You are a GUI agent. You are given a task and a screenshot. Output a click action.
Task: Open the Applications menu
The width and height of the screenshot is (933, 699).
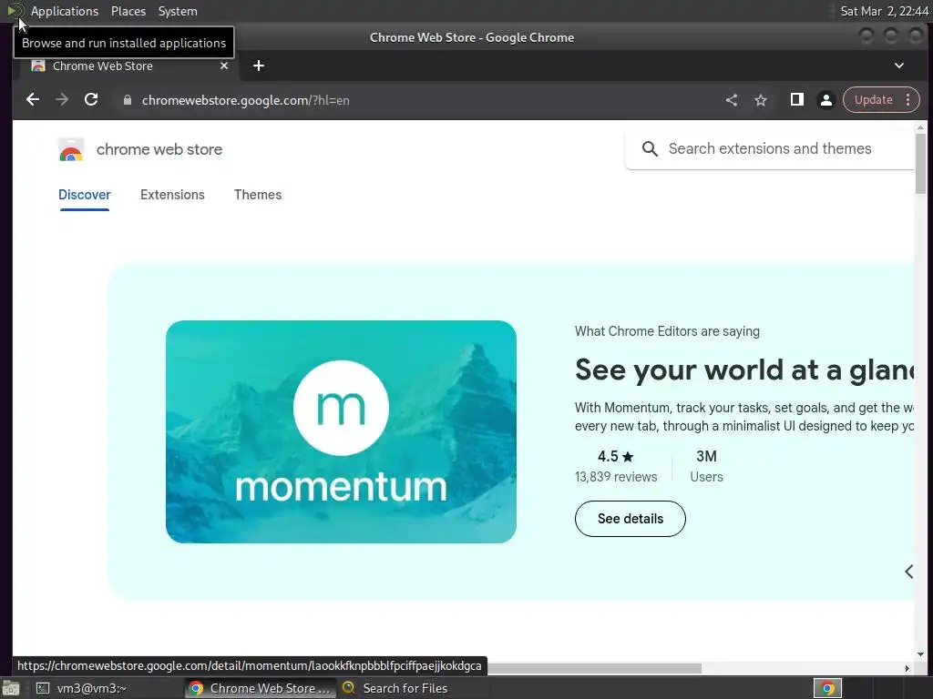[x=65, y=11]
